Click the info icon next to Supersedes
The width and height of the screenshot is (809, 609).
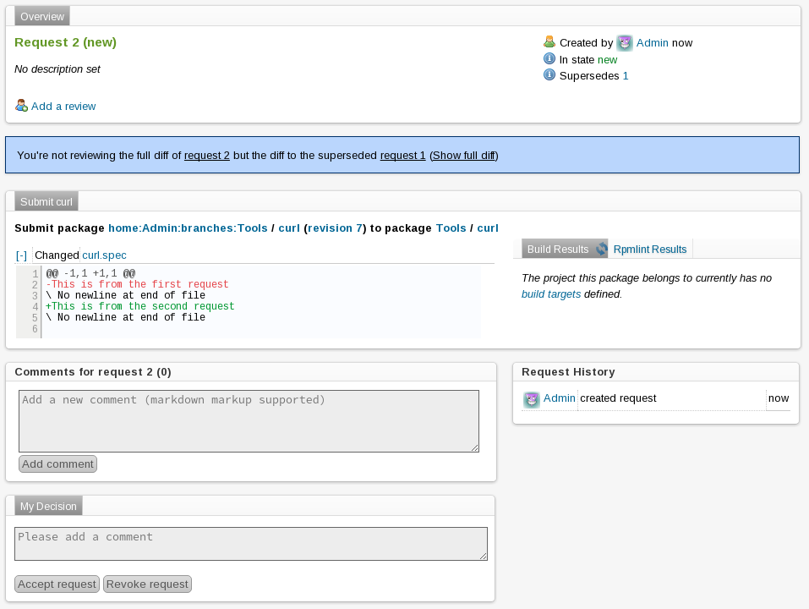pyautogui.click(x=549, y=75)
